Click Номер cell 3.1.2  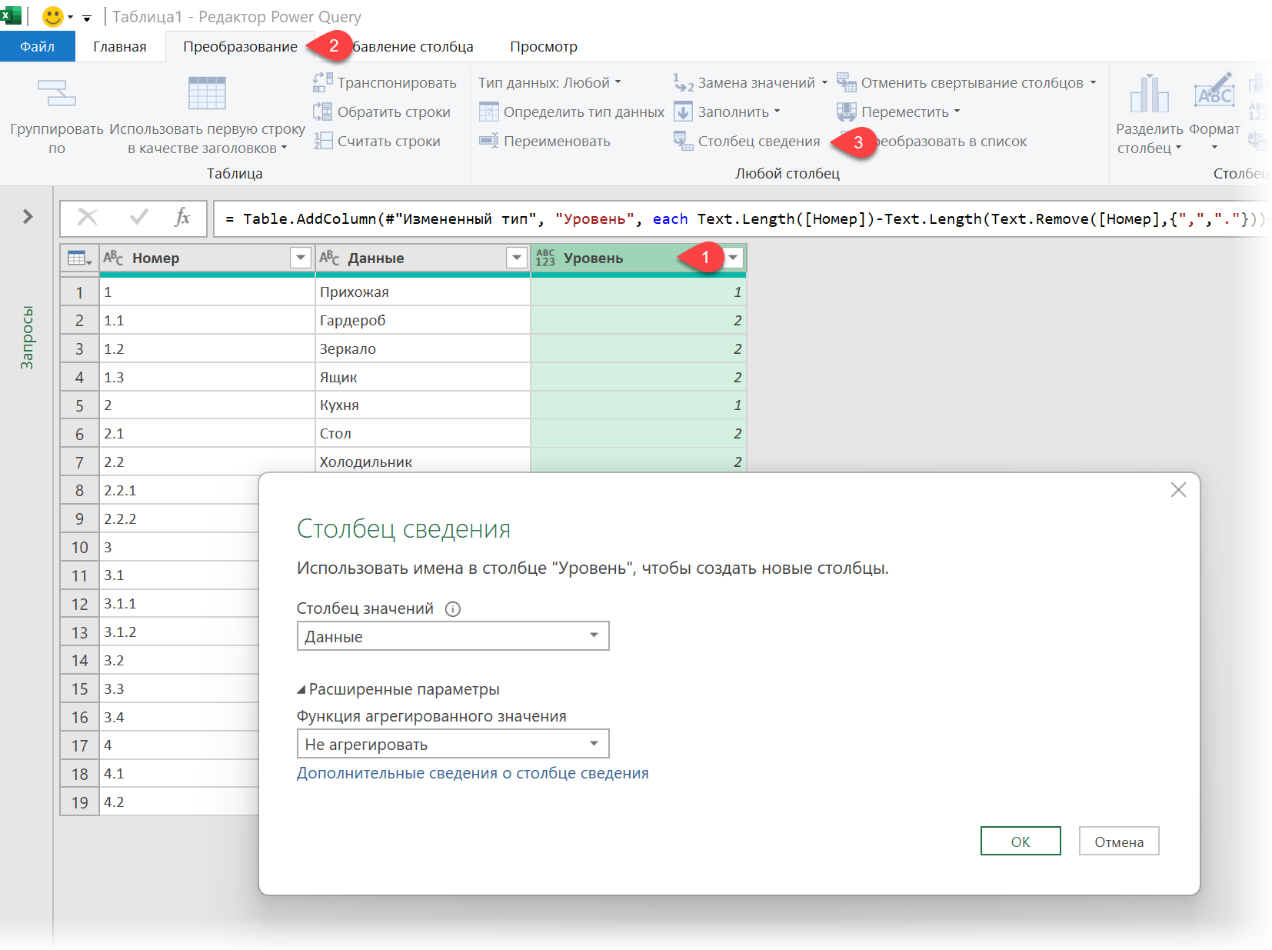tap(178, 632)
